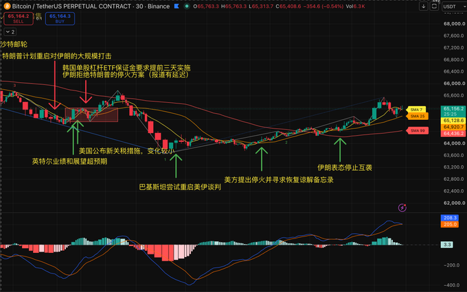Open the USDT currency dropdown

[x=453, y=6]
